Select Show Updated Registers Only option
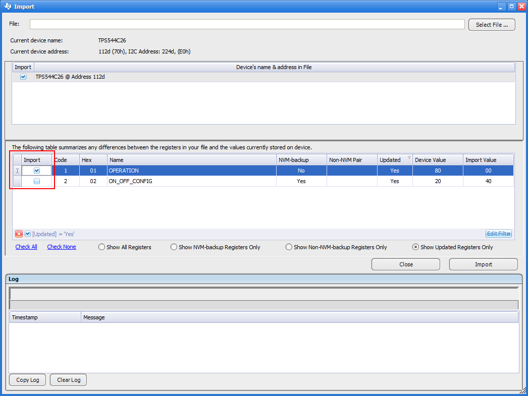Image resolution: width=528 pixels, height=396 pixels. [416, 247]
